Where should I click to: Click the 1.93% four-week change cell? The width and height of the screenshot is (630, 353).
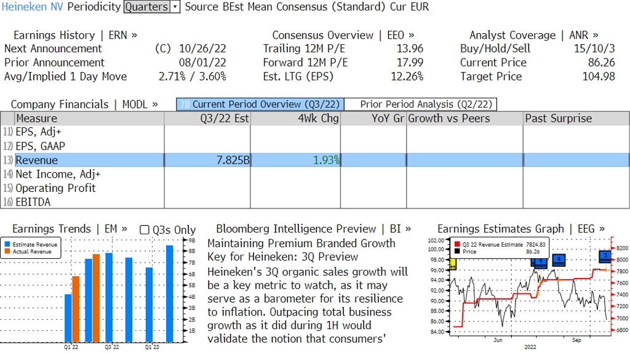[295, 161]
